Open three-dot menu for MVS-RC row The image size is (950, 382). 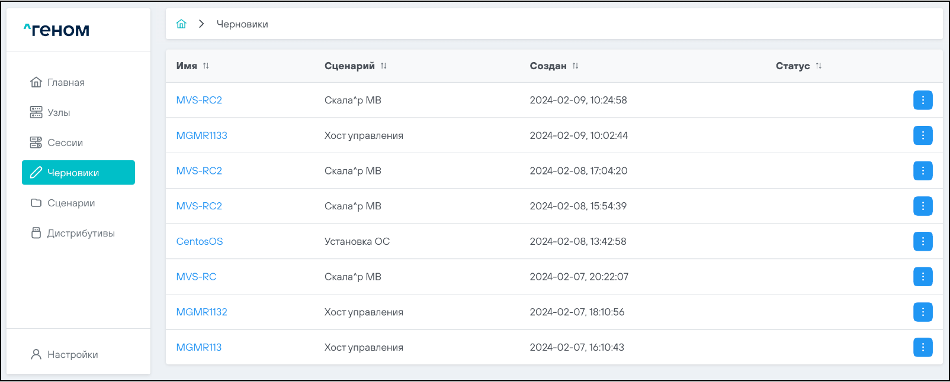(x=923, y=277)
